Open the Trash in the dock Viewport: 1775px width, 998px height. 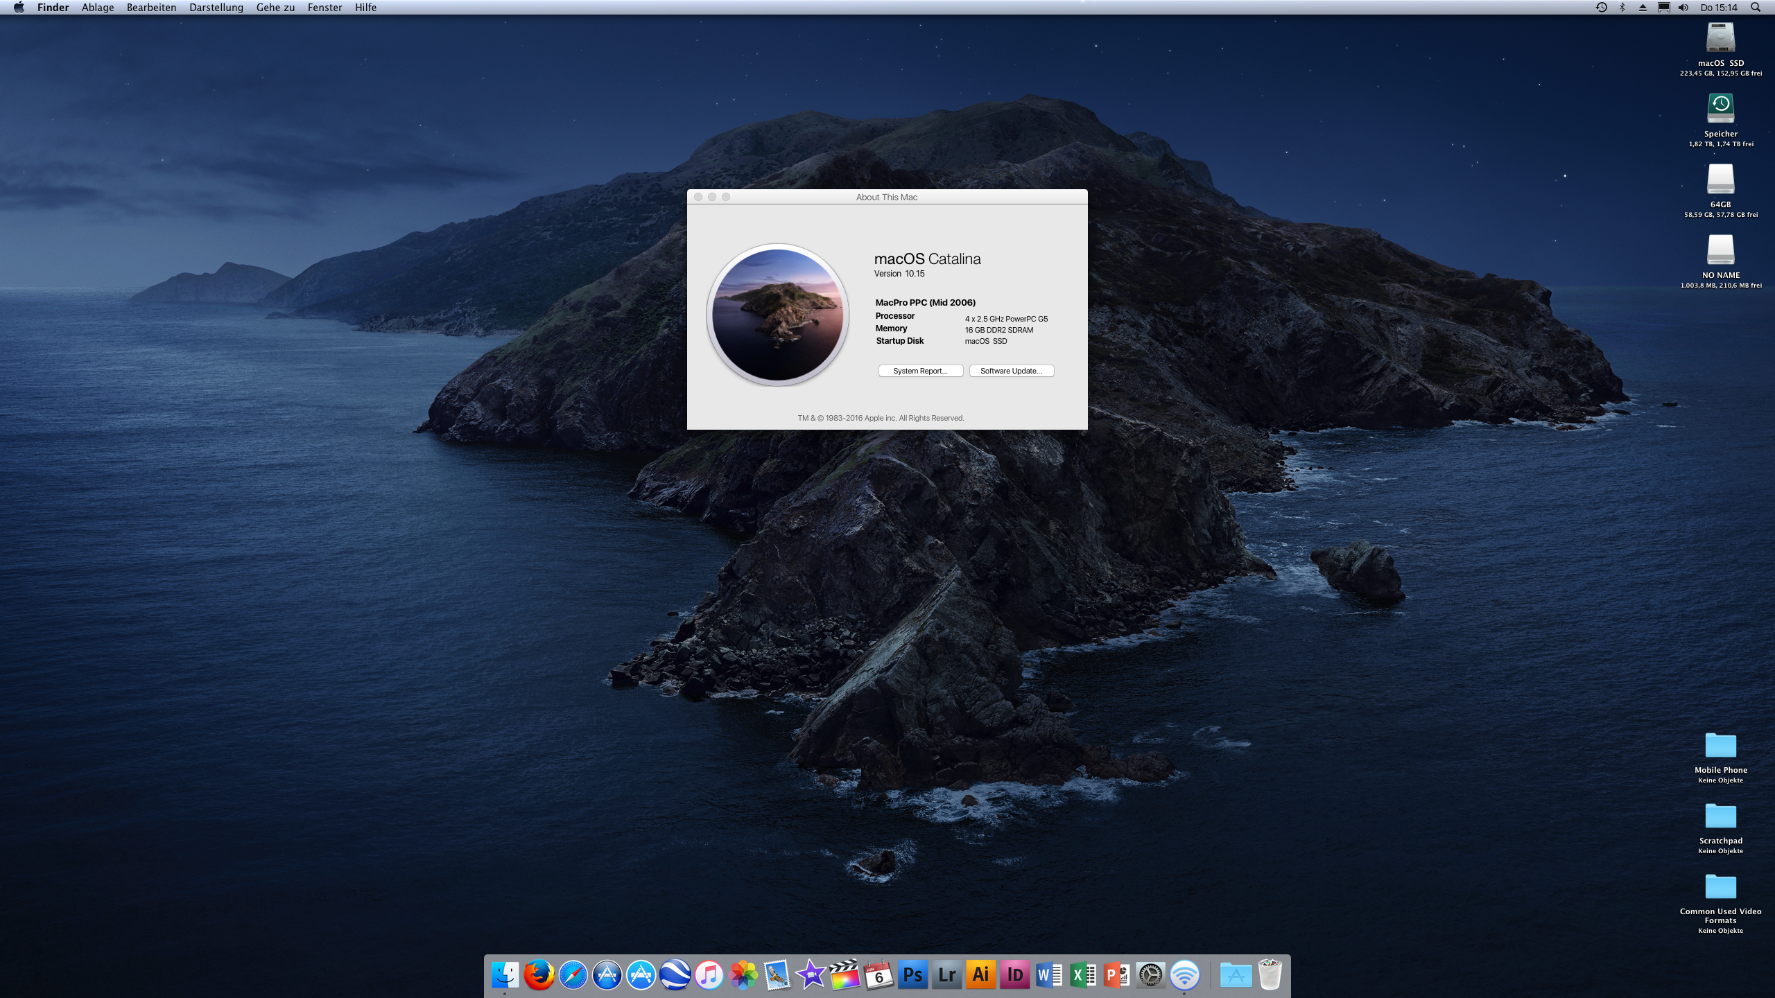[x=1270, y=975]
